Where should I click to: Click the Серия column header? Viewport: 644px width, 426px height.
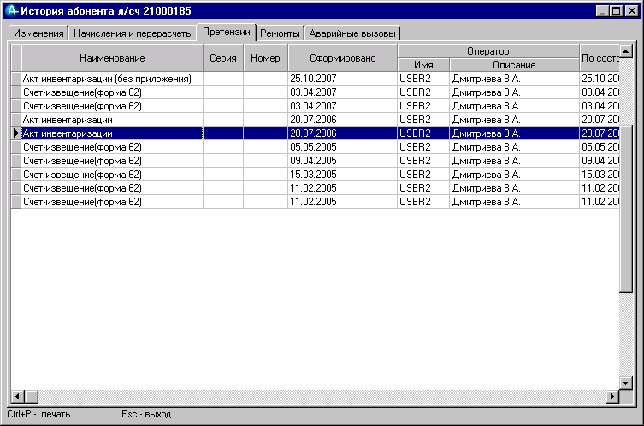(223, 58)
